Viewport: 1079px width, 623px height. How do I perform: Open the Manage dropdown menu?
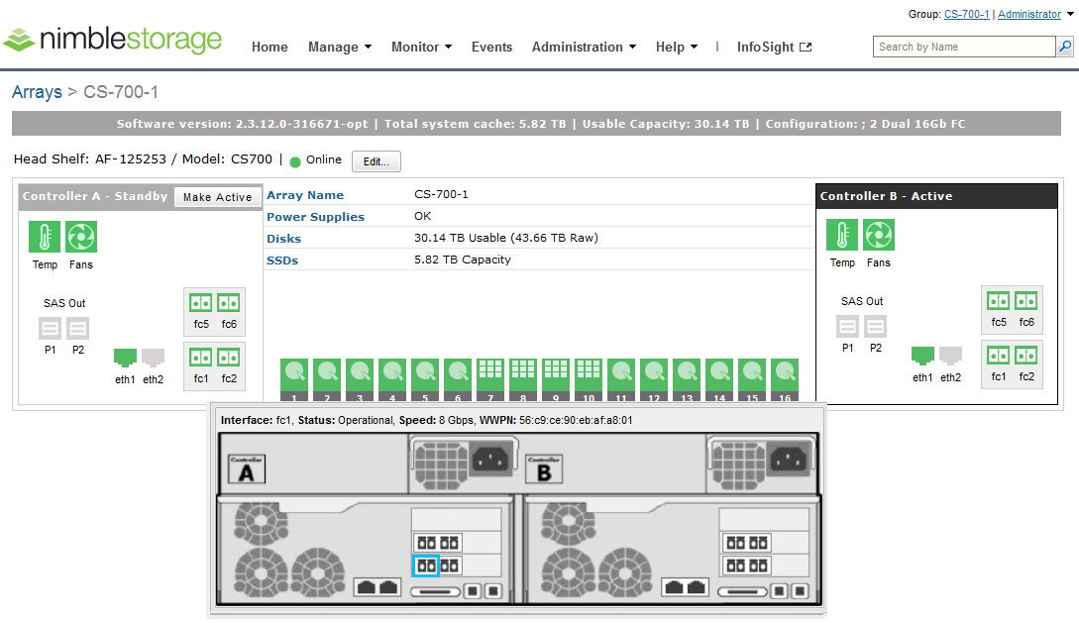(x=340, y=47)
